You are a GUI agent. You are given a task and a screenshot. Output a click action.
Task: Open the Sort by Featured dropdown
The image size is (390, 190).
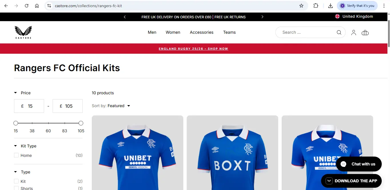(x=111, y=106)
